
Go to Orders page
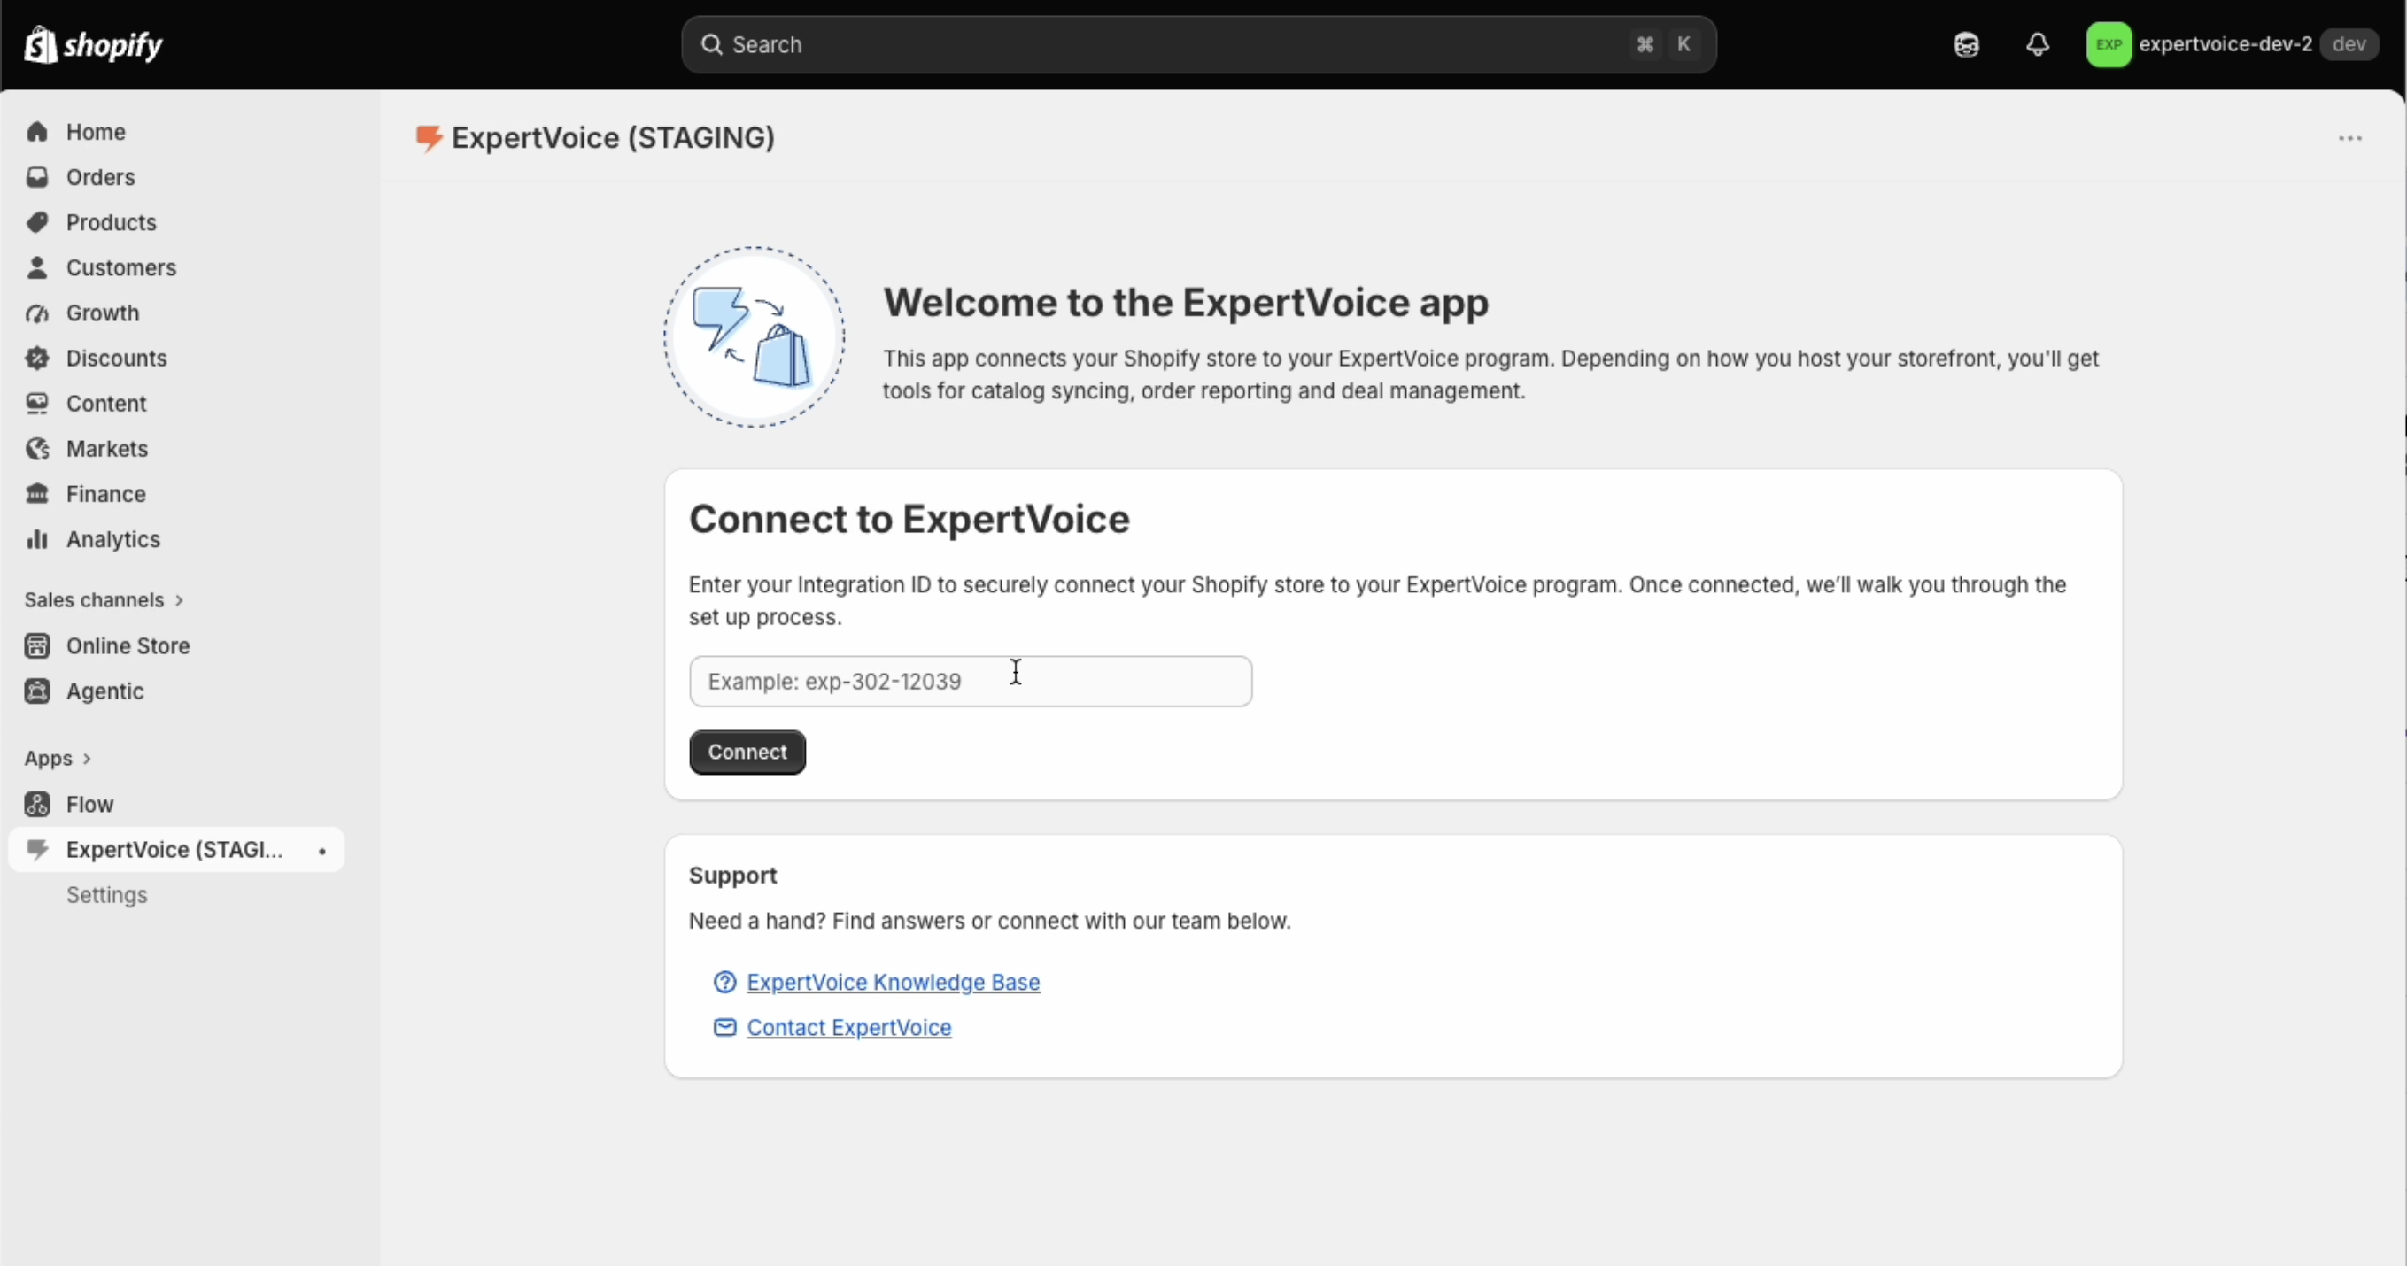(100, 176)
